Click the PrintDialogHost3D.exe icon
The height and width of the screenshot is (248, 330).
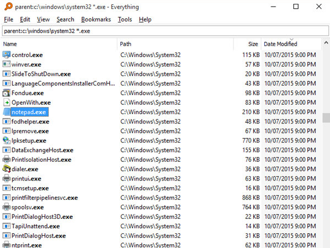tap(6, 216)
